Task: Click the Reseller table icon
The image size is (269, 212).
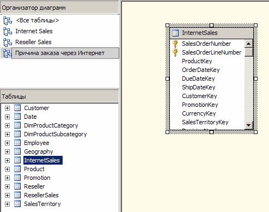Action: [x=17, y=186]
